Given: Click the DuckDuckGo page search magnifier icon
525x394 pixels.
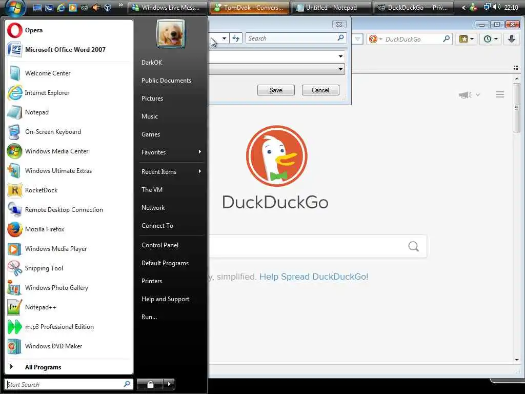Looking at the screenshot, I should (x=414, y=247).
